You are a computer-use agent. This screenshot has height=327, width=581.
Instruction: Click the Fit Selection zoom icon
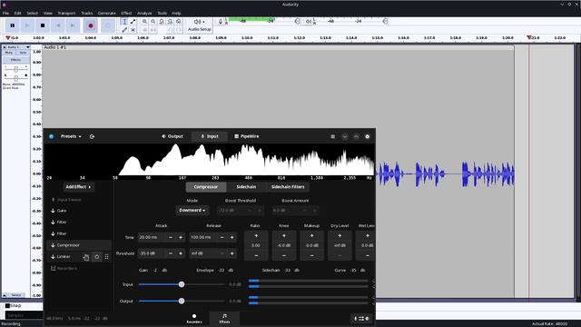pos(162,22)
